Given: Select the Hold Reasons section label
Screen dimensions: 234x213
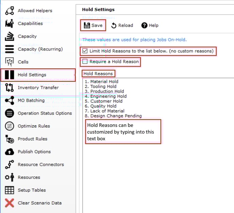Looking at the screenshot, I should tap(98, 74).
